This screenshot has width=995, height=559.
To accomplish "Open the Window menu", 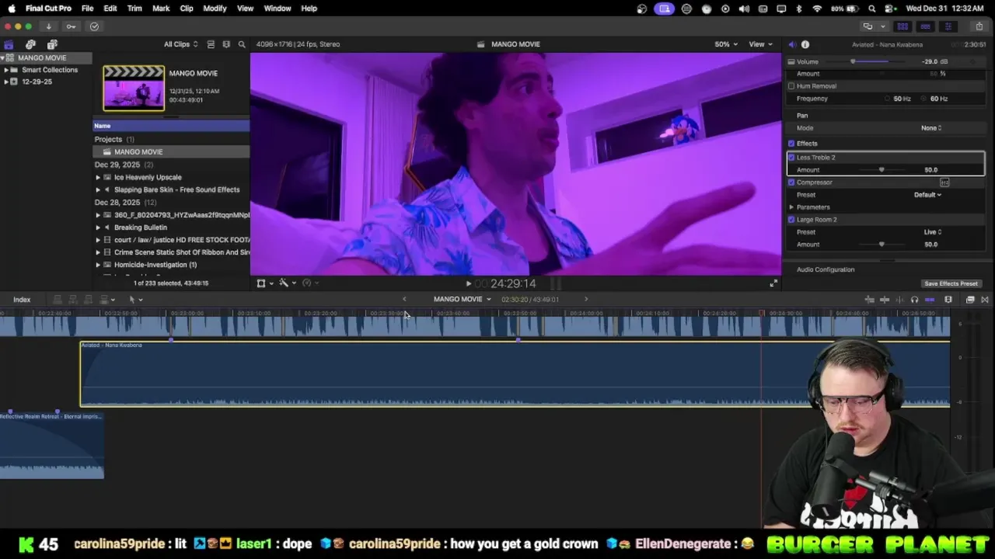I will click(278, 9).
